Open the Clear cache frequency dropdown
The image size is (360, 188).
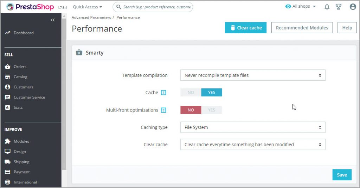pyautogui.click(x=253, y=145)
